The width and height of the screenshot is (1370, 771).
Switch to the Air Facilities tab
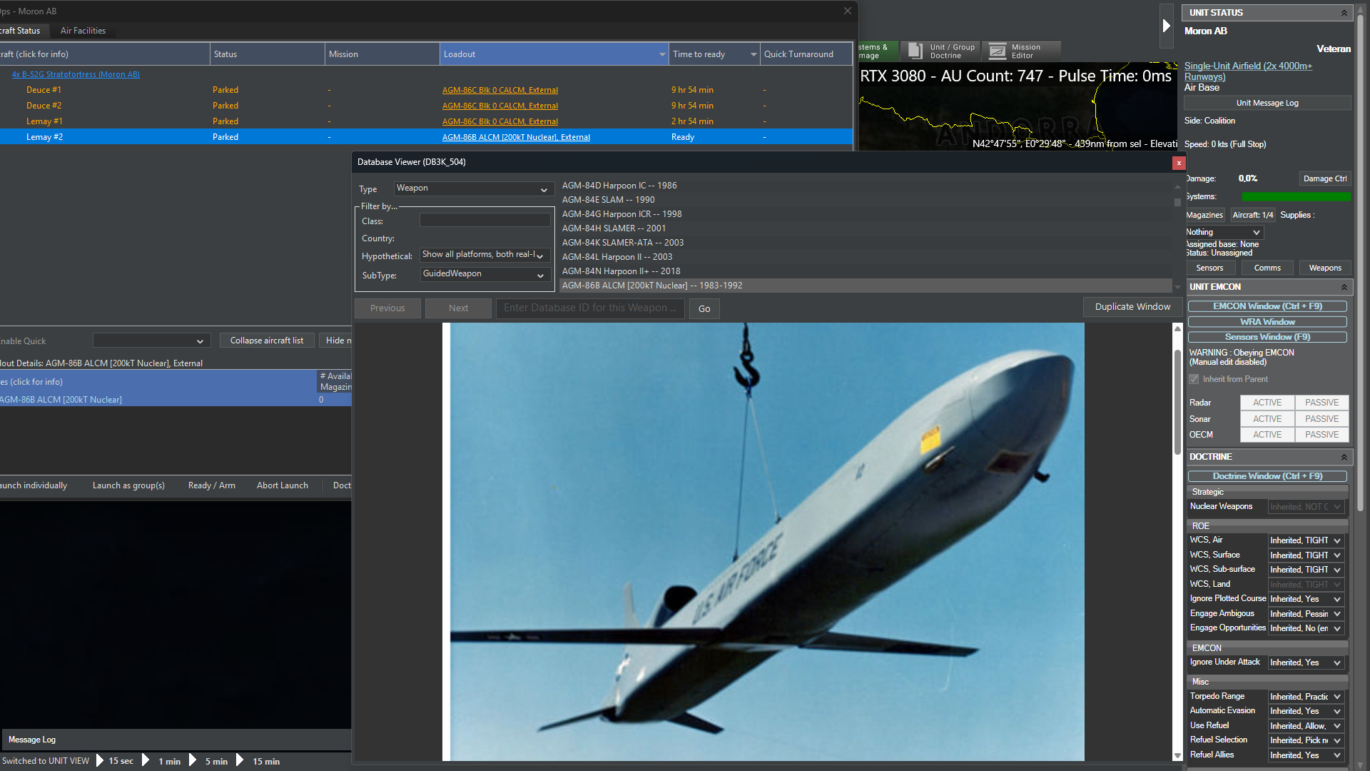(83, 31)
